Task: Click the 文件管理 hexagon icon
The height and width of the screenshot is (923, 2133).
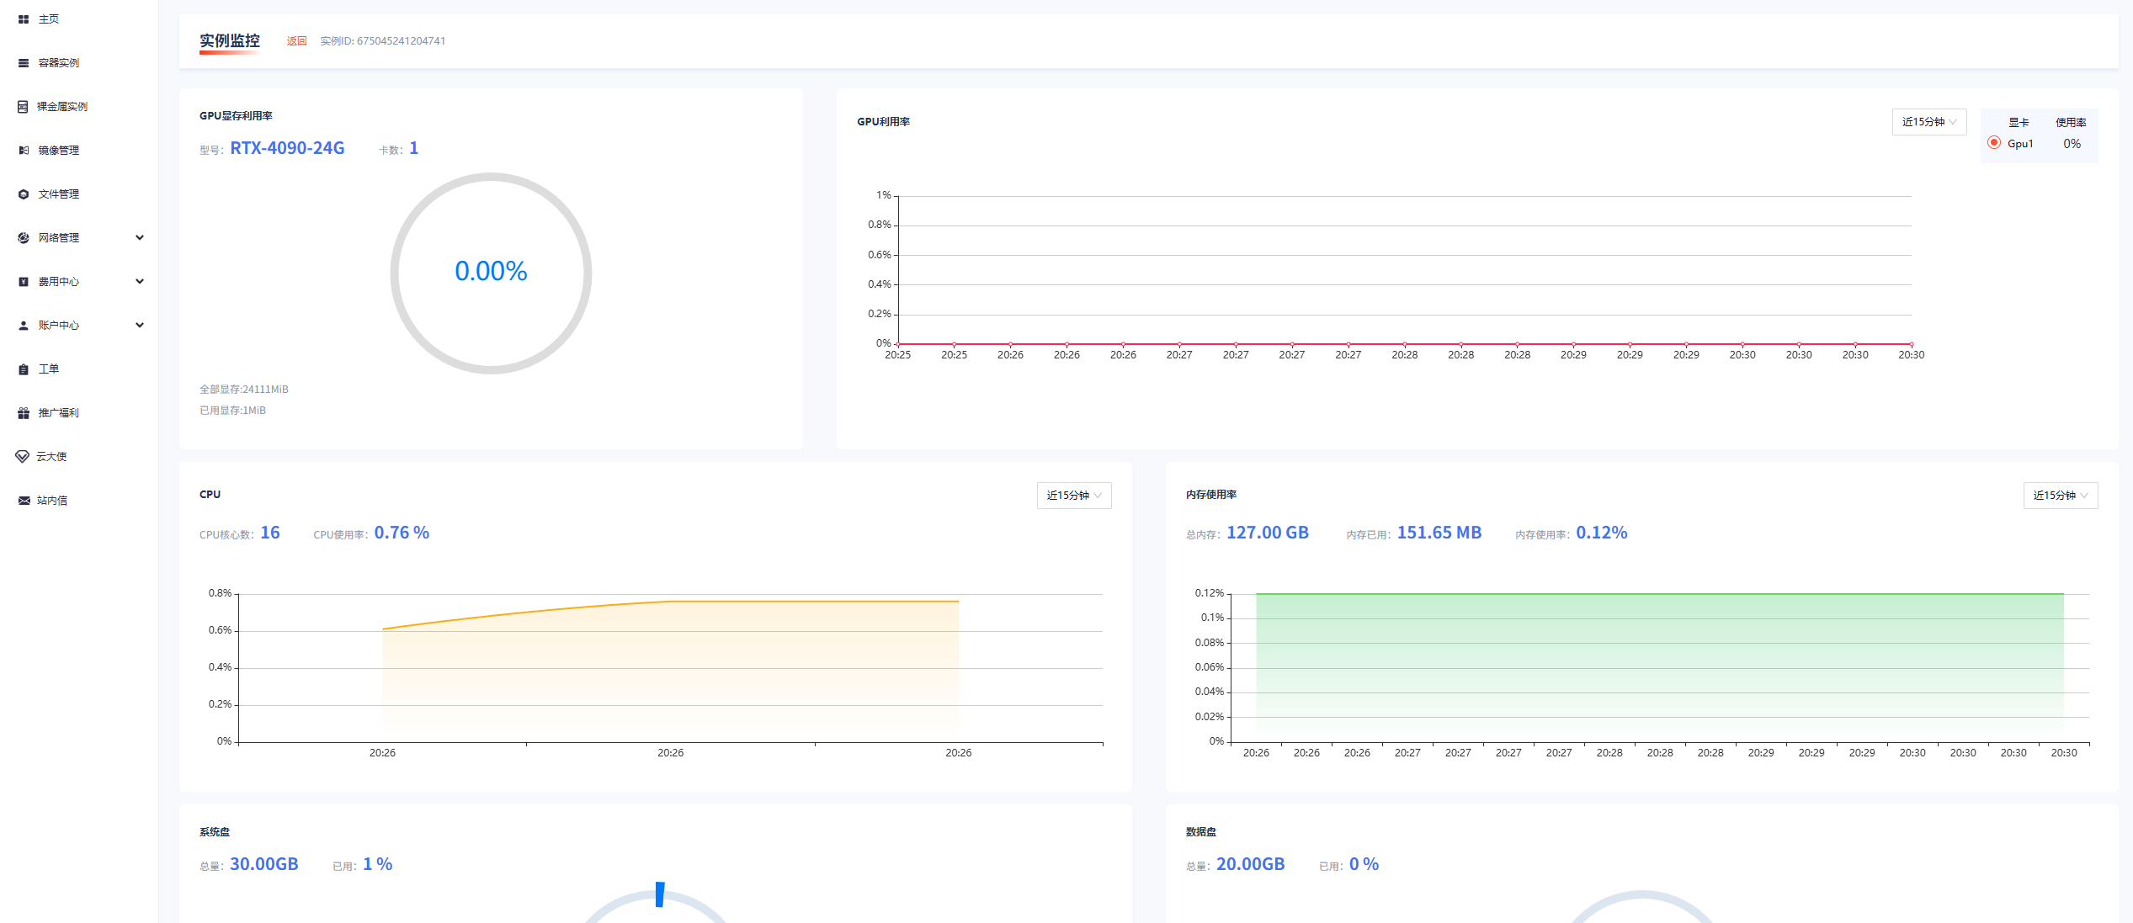Action: tap(24, 194)
